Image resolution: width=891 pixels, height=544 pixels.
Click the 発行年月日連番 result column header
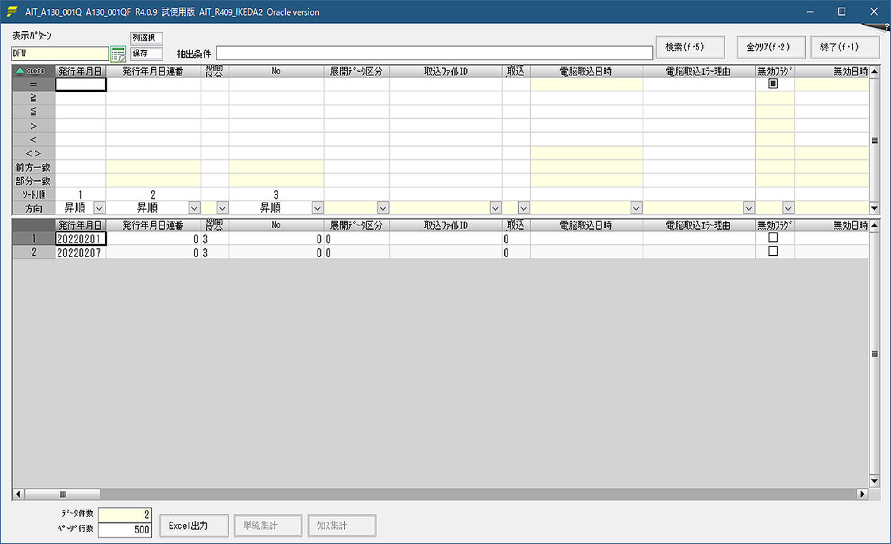153,225
